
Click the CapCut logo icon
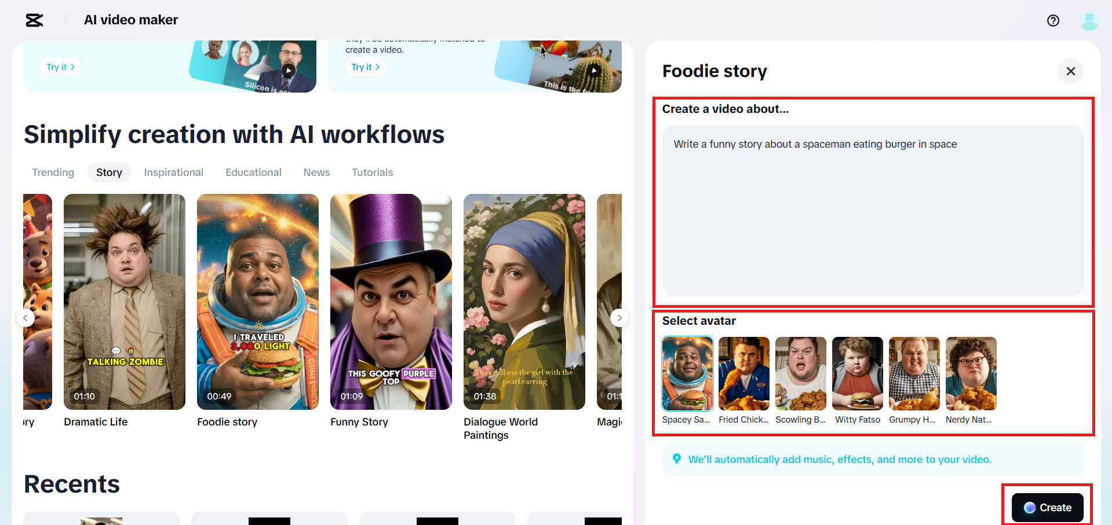[34, 20]
